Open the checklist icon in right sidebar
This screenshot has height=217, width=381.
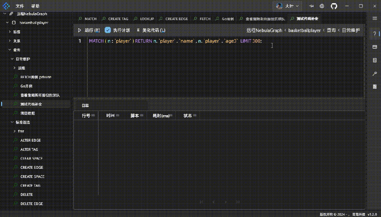(375, 60)
